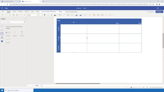Copy the selection to clipboard
Viewport: 164px width, 92px height.
14,15
